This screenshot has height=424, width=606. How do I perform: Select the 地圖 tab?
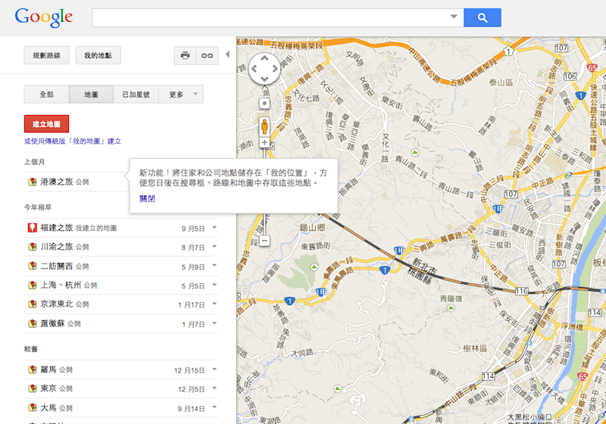91,94
